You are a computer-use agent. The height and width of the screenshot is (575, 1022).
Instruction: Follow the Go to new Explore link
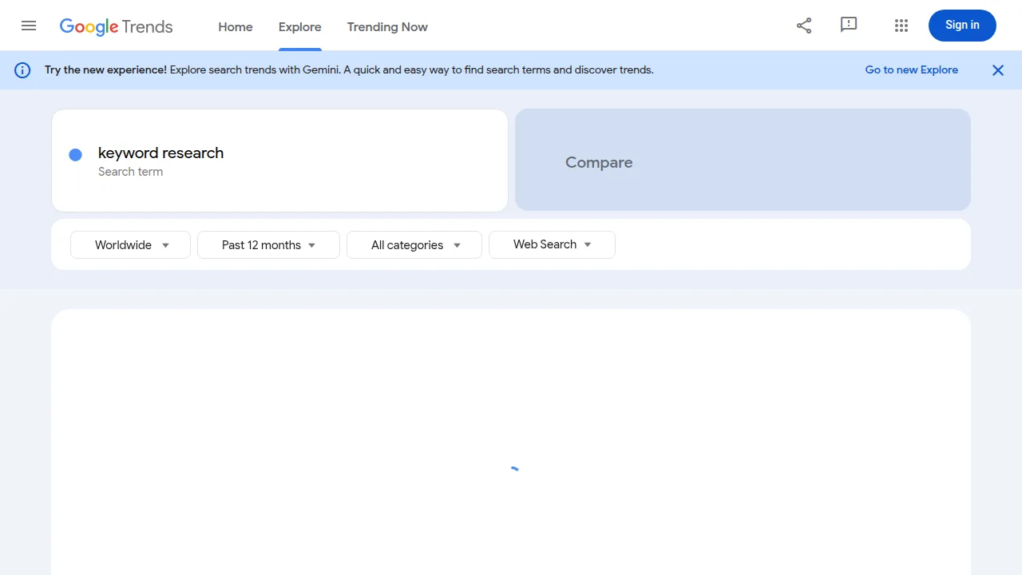point(912,70)
